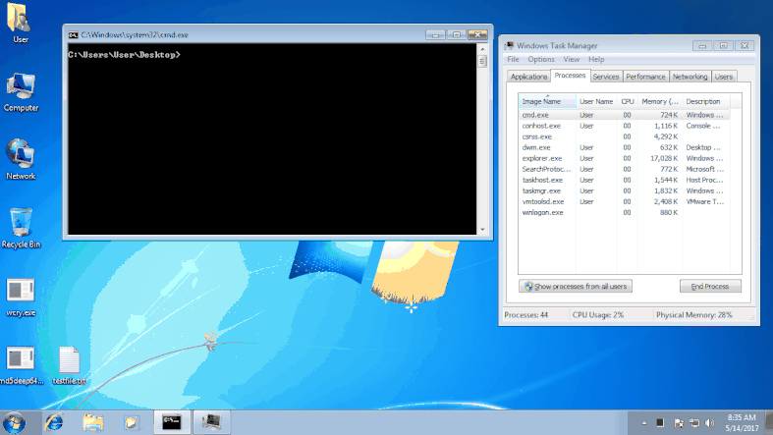Click the Task Manager taskbar button
773x435 pixels.
[211, 422]
